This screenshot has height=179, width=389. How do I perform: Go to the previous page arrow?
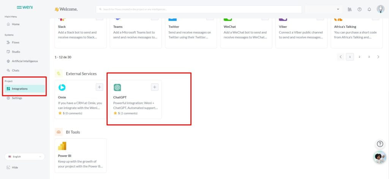[x=341, y=57]
